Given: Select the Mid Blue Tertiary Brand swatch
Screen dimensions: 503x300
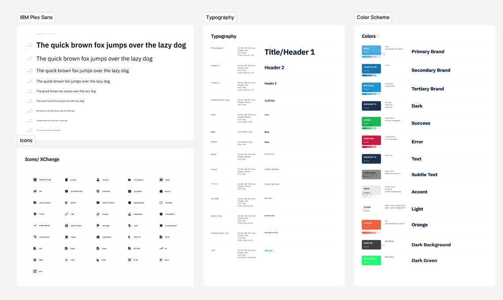Looking at the screenshot, I should [x=372, y=87].
